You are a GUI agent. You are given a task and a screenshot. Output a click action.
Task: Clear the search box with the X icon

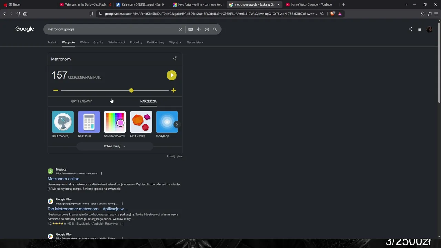coord(180,29)
